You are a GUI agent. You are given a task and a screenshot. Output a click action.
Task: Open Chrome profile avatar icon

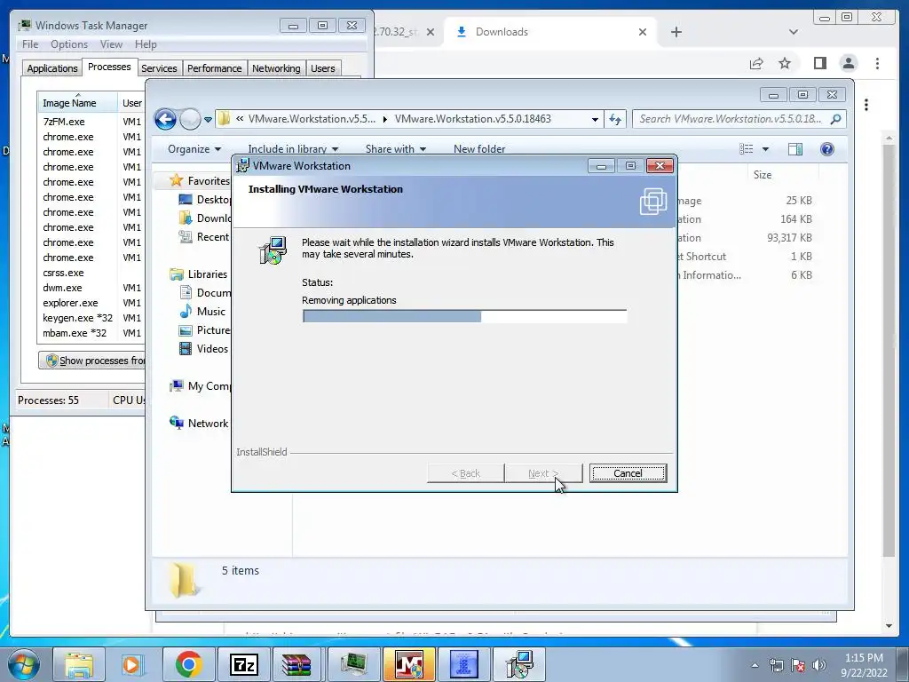pos(849,63)
